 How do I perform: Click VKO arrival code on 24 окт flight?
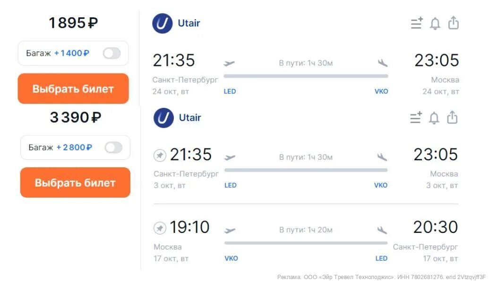381,91
